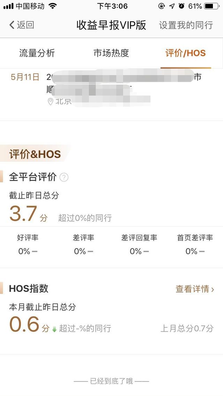
Task: Tap the back arrow chevron
Action: click(x=11, y=25)
